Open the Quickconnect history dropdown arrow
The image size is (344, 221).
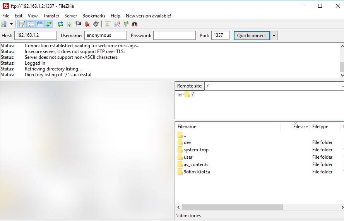pyautogui.click(x=274, y=36)
